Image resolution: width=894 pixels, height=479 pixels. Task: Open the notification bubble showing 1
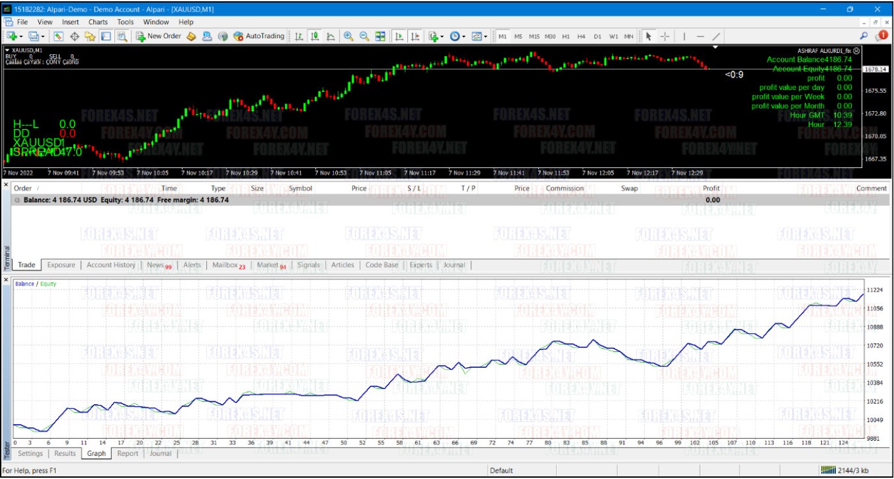(x=881, y=36)
